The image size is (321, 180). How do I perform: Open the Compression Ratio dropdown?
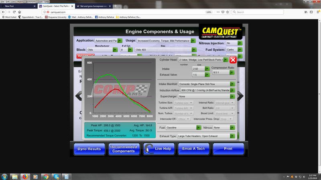[x=232, y=72]
